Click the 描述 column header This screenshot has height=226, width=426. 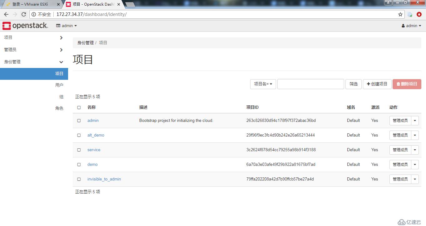pos(143,107)
